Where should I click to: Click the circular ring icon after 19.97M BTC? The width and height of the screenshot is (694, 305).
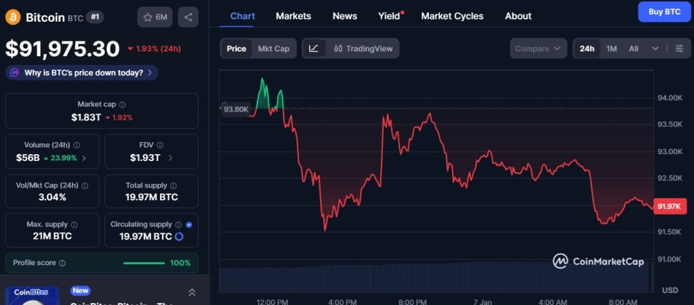(179, 237)
